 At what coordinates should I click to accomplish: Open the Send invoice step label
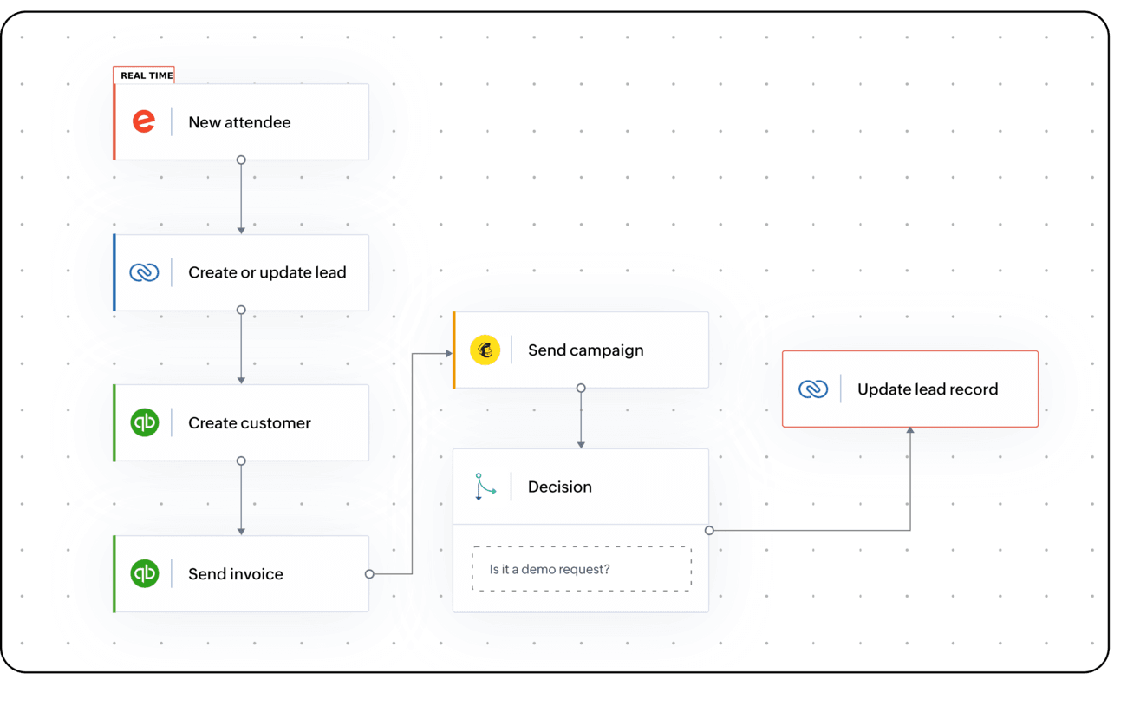click(235, 574)
